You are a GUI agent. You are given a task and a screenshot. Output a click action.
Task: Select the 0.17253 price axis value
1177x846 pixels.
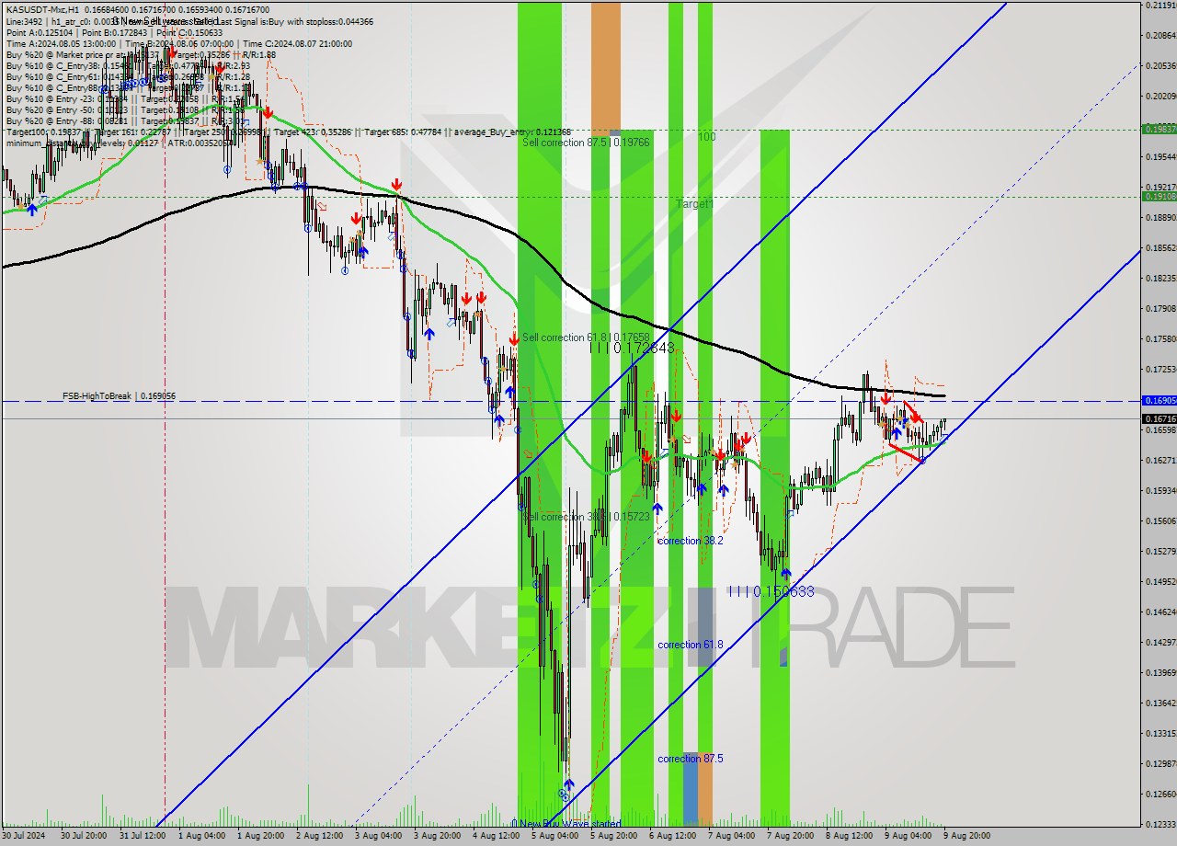(1160, 370)
